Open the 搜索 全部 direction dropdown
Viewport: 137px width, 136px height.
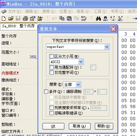(x=78, y=85)
